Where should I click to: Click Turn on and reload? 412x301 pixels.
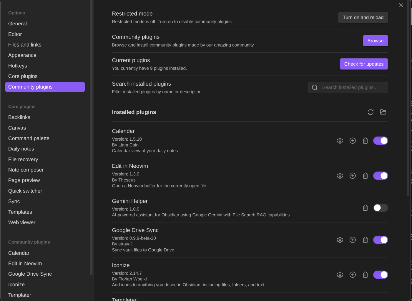point(363,17)
